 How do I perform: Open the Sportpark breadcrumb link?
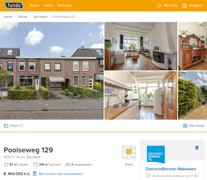(x=40, y=17)
